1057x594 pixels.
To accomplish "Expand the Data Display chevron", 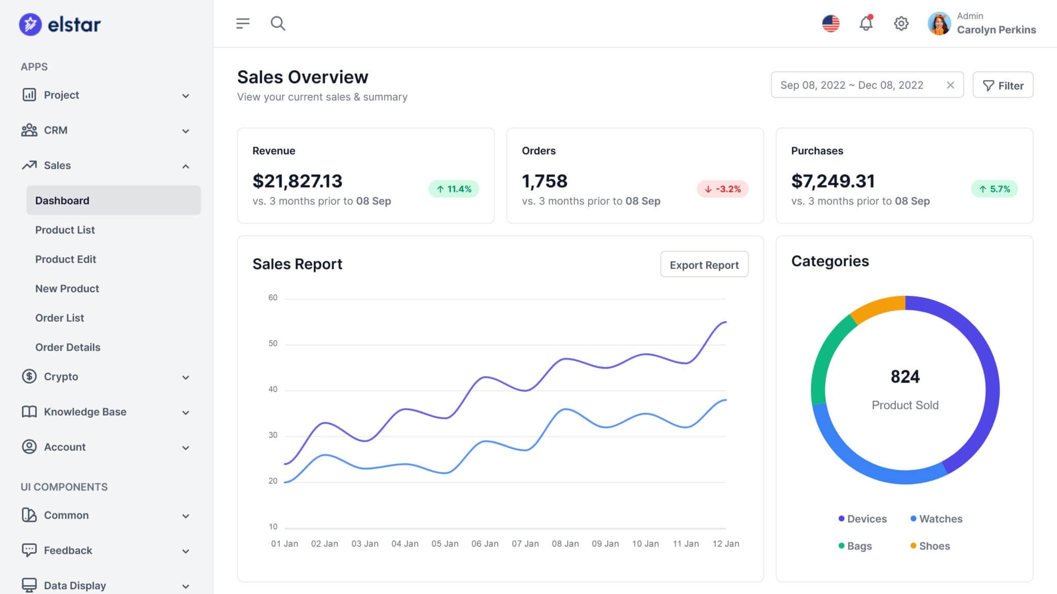I will [186, 586].
